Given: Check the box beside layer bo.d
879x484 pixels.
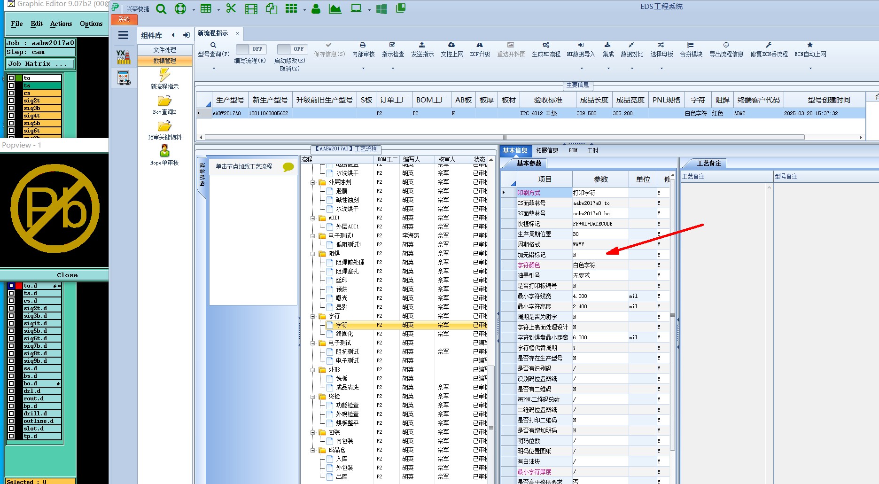Looking at the screenshot, I should (x=11, y=383).
